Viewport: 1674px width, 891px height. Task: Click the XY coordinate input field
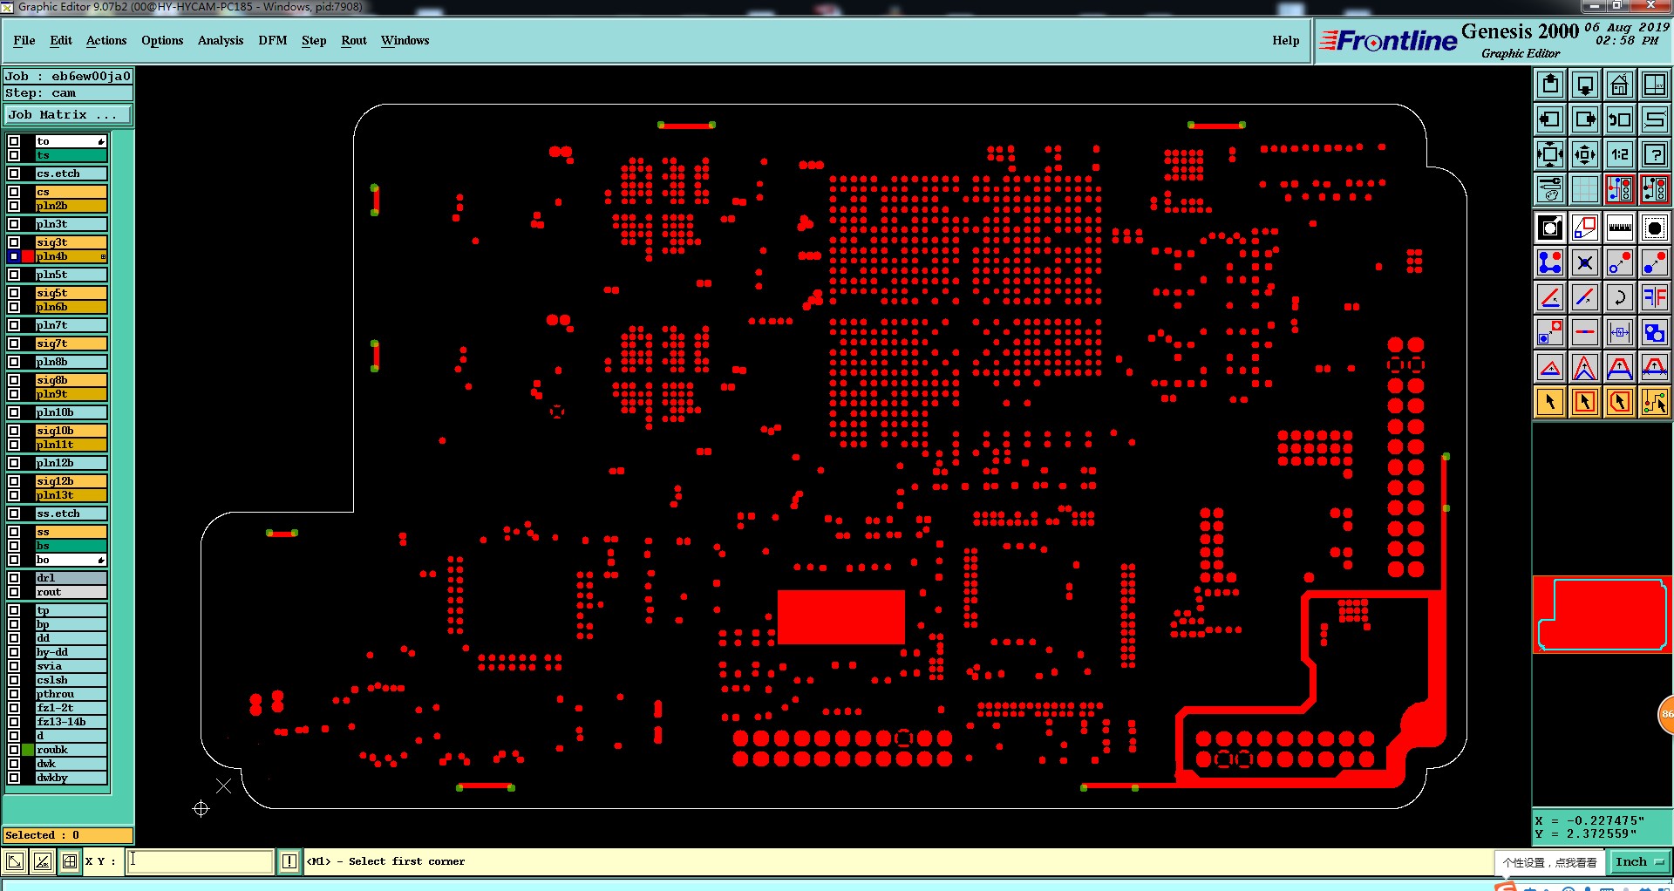(201, 861)
